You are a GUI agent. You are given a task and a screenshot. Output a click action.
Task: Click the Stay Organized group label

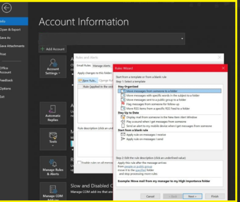tap(128, 87)
